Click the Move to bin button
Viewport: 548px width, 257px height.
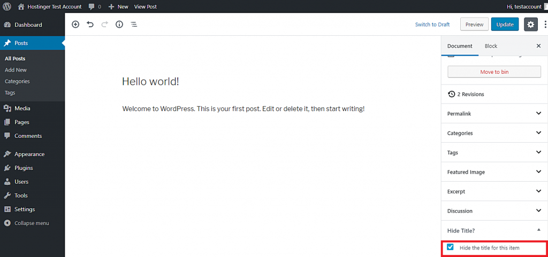[494, 72]
